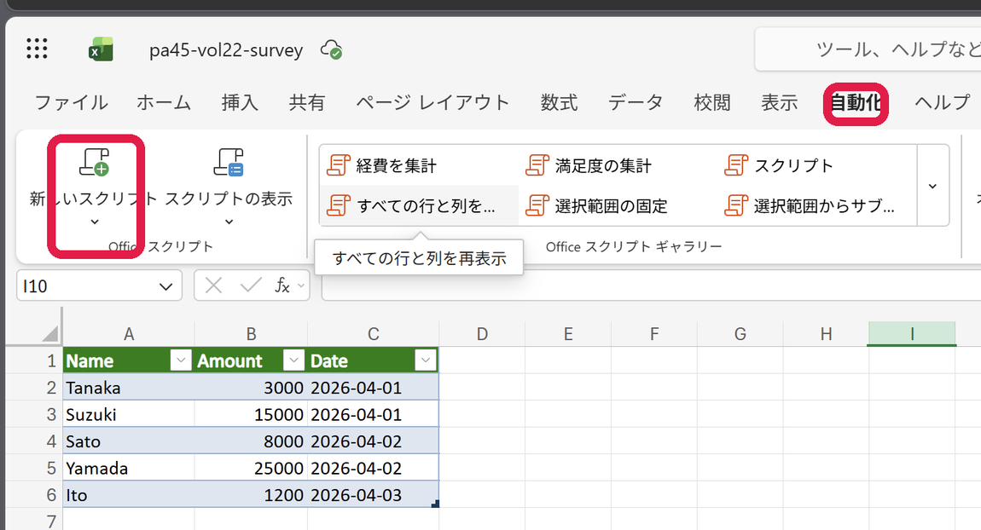Image resolution: width=981 pixels, height=530 pixels.
Task: Switch to the ヘルプ tab
Action: [943, 102]
